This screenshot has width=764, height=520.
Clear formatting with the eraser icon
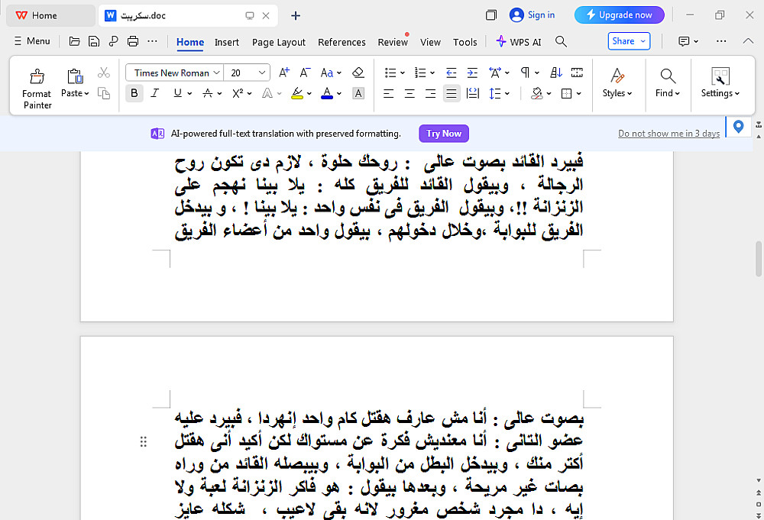coord(358,73)
